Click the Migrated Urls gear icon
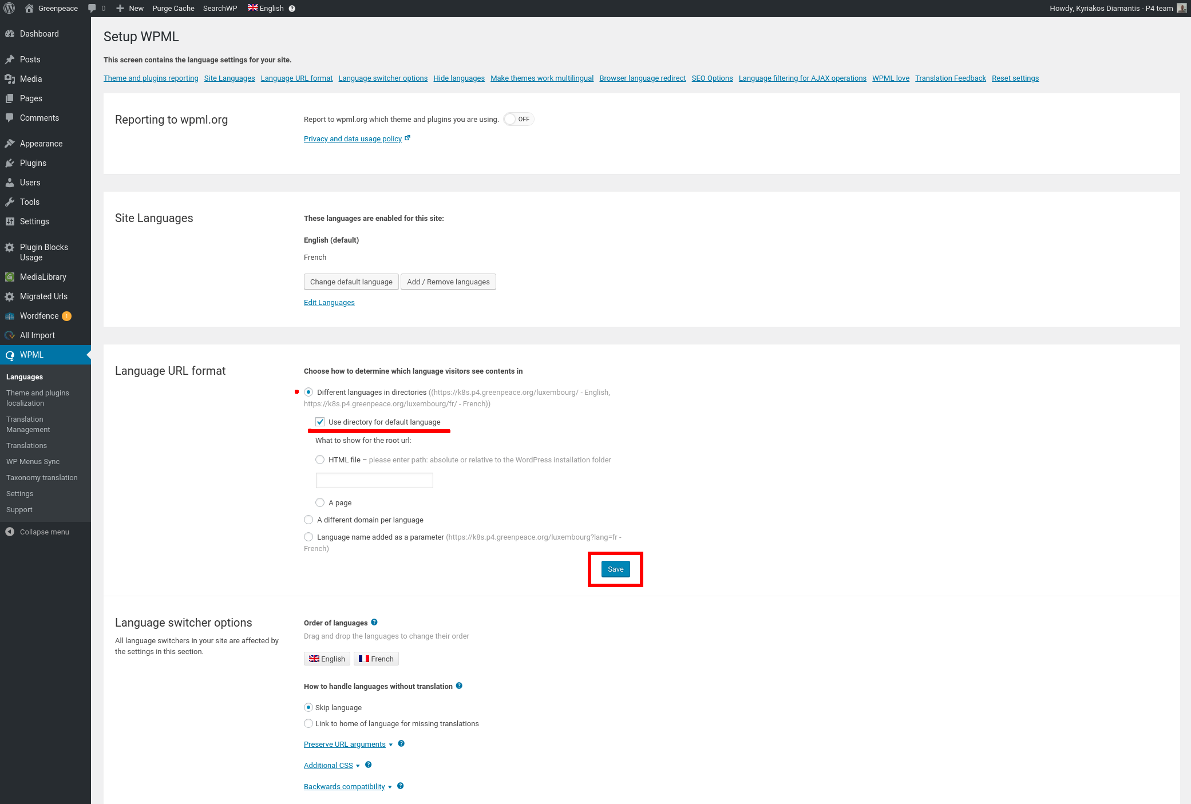 click(10, 296)
